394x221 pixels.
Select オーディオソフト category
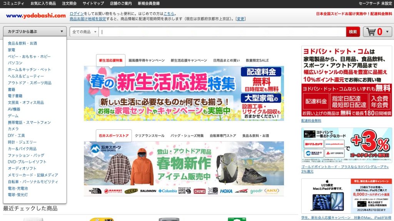pyautogui.click(x=22, y=168)
